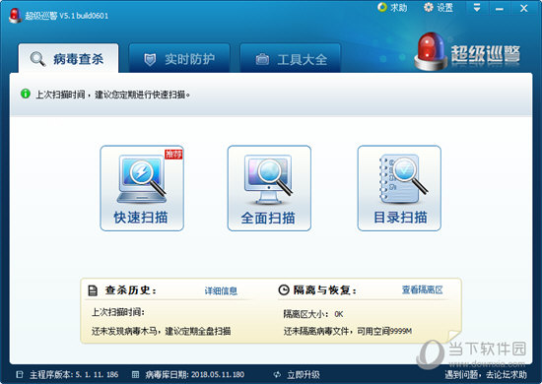Viewport: 542px width, 384px height.
Task: Open 设置 gear settings
Action: coord(429,7)
